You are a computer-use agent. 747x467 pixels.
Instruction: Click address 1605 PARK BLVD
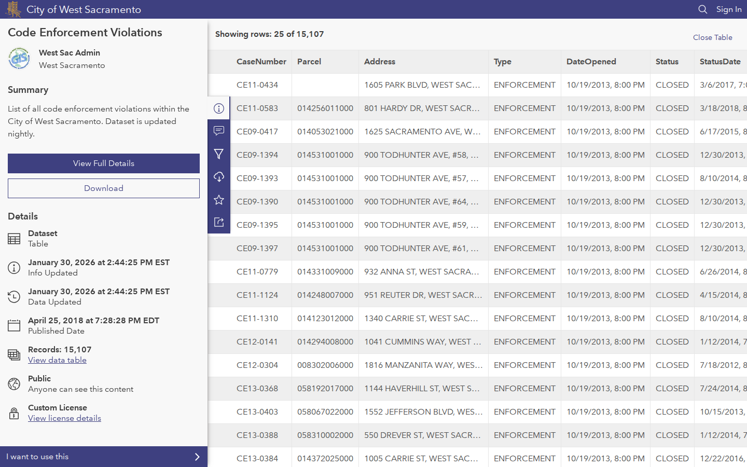point(422,85)
